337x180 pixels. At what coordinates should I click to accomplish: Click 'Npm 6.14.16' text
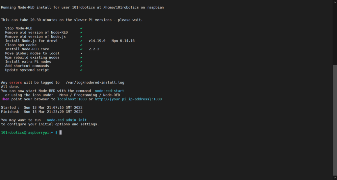pyautogui.click(x=123, y=41)
